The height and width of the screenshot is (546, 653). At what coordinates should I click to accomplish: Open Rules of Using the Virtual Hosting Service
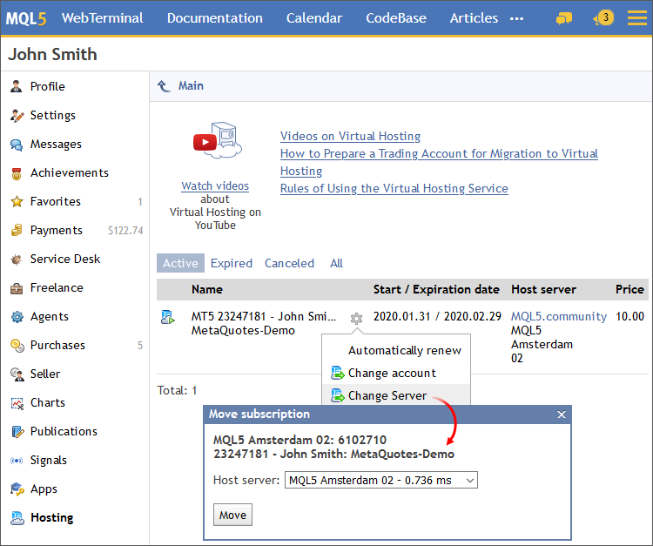[394, 188]
